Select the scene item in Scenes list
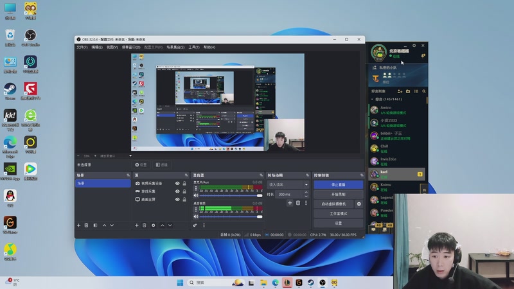 [103, 184]
